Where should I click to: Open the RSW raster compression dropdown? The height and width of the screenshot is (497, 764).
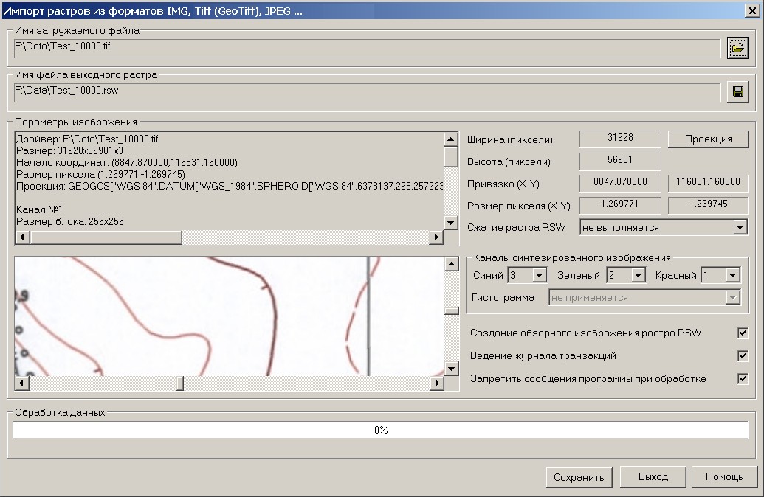pyautogui.click(x=740, y=228)
